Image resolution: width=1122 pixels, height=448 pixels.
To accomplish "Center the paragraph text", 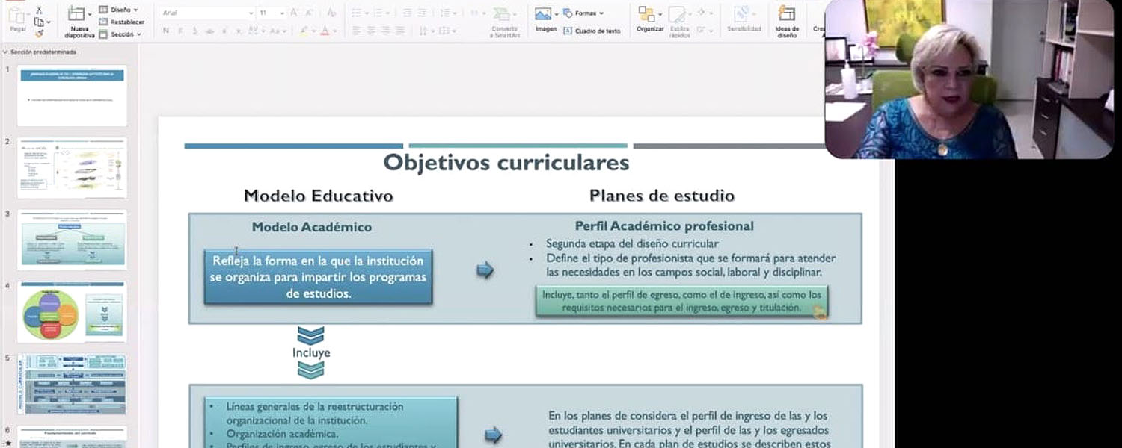I will click(x=370, y=31).
